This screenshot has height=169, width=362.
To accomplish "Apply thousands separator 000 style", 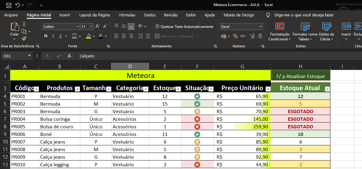I will [x=243, y=36].
